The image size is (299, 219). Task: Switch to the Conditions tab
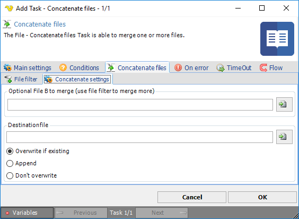point(79,68)
